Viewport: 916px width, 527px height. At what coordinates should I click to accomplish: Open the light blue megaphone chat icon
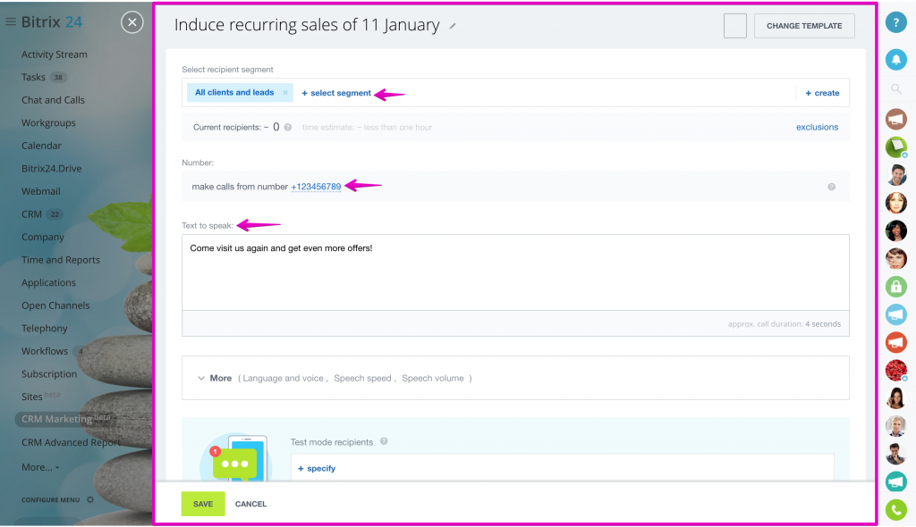[x=895, y=314]
